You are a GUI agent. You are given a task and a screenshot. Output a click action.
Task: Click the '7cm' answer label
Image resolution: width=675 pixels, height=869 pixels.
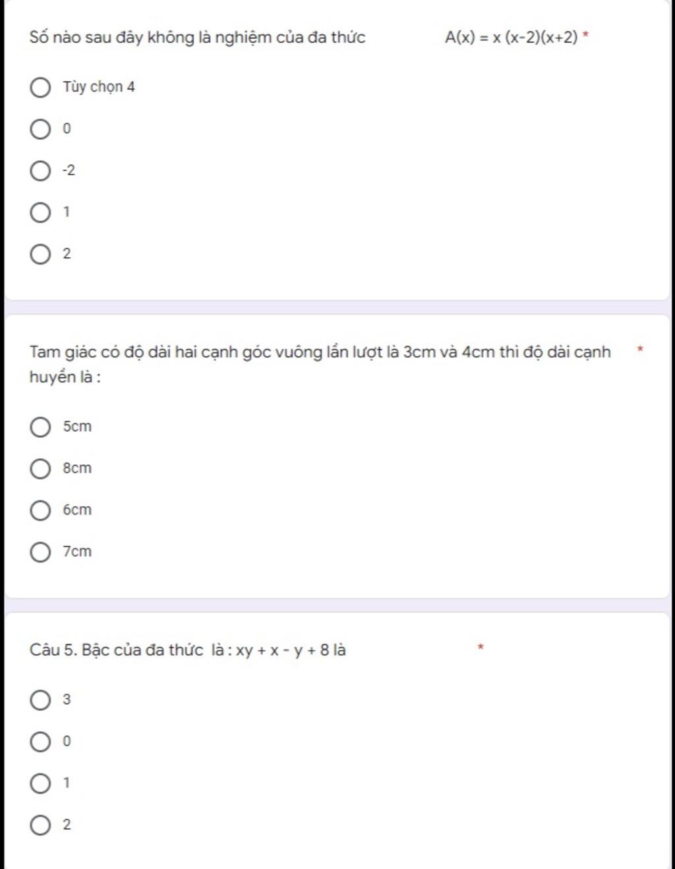[x=77, y=552]
